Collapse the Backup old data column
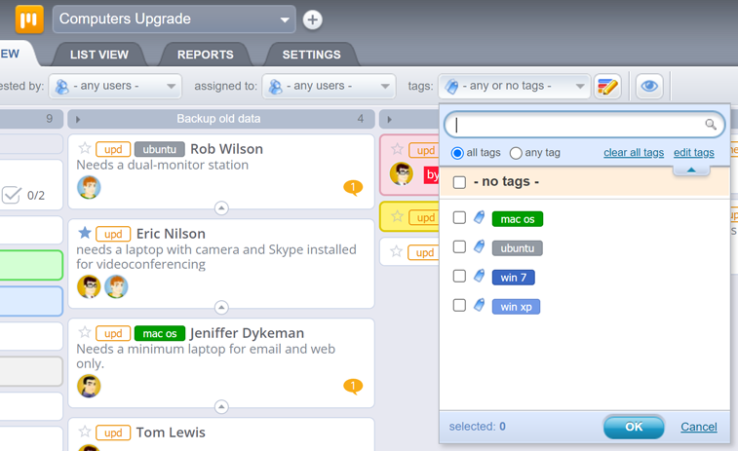Screen dimensions: 738x451 [78, 120]
